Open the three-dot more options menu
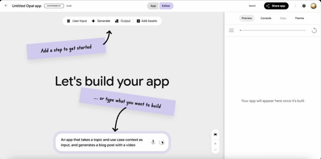 295,6
